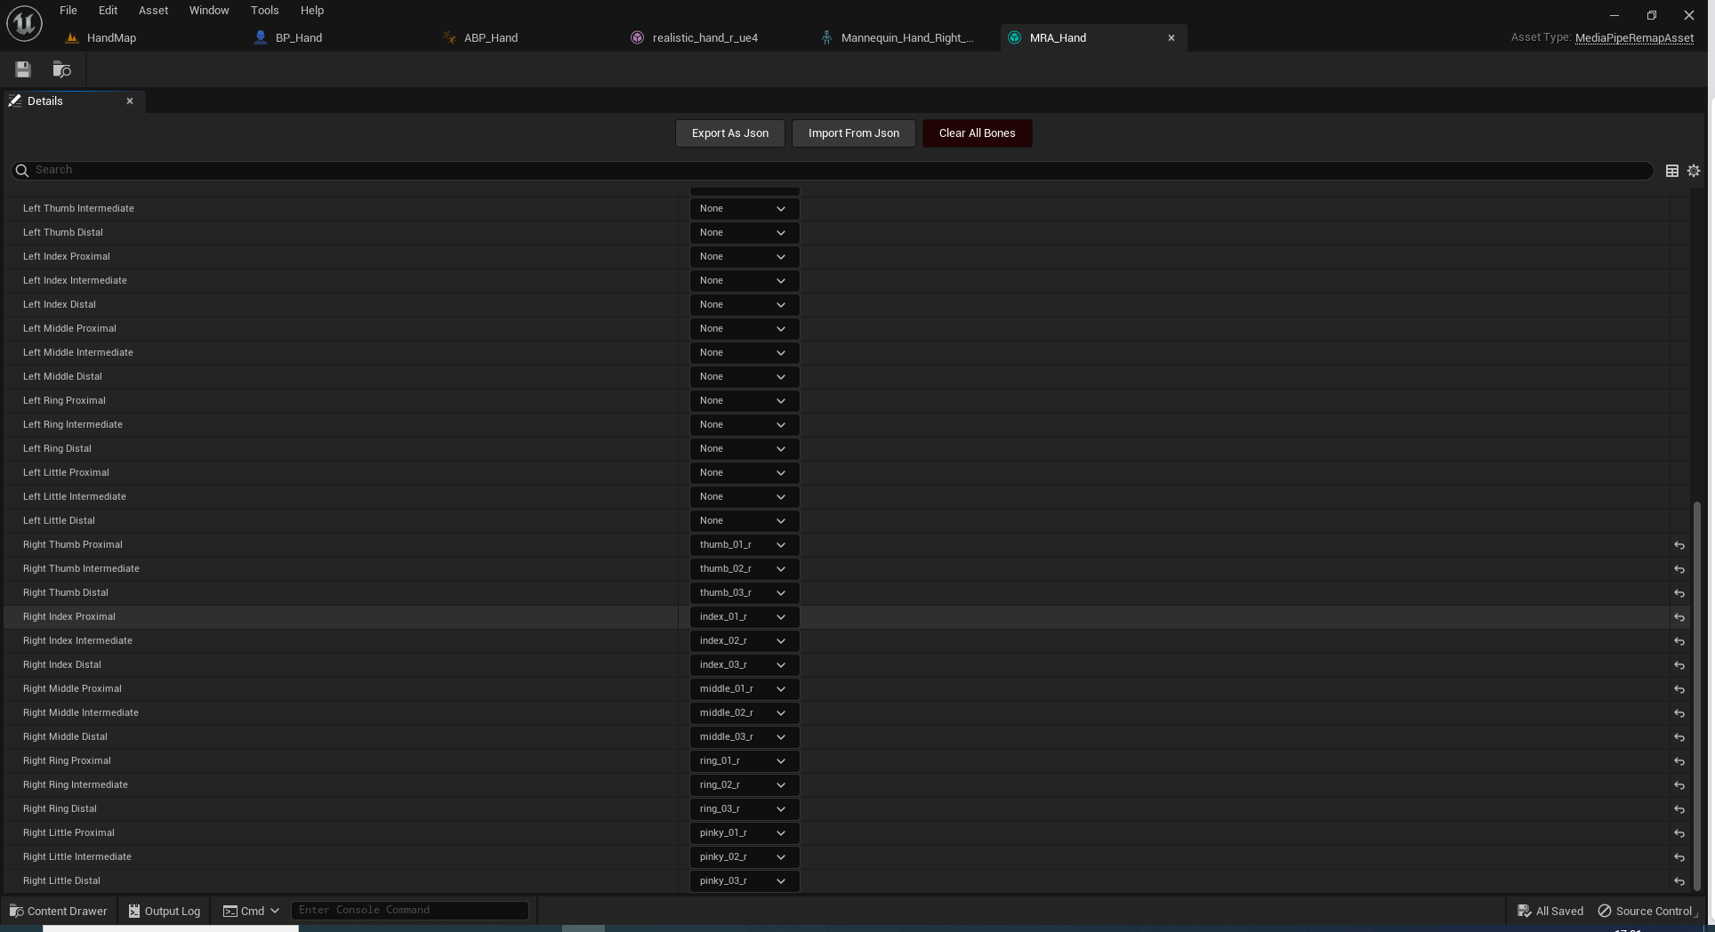
Task: Browse to asset in Content Browser
Action: point(61,69)
